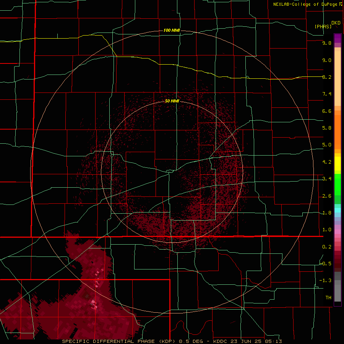The height and width of the screenshot is (344, 344).
Task: Click the 2.6 legend value
Action: (327, 196)
